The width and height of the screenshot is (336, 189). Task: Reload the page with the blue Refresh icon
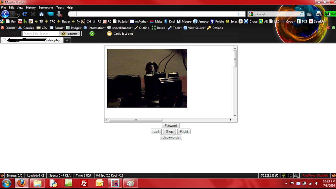25,14
